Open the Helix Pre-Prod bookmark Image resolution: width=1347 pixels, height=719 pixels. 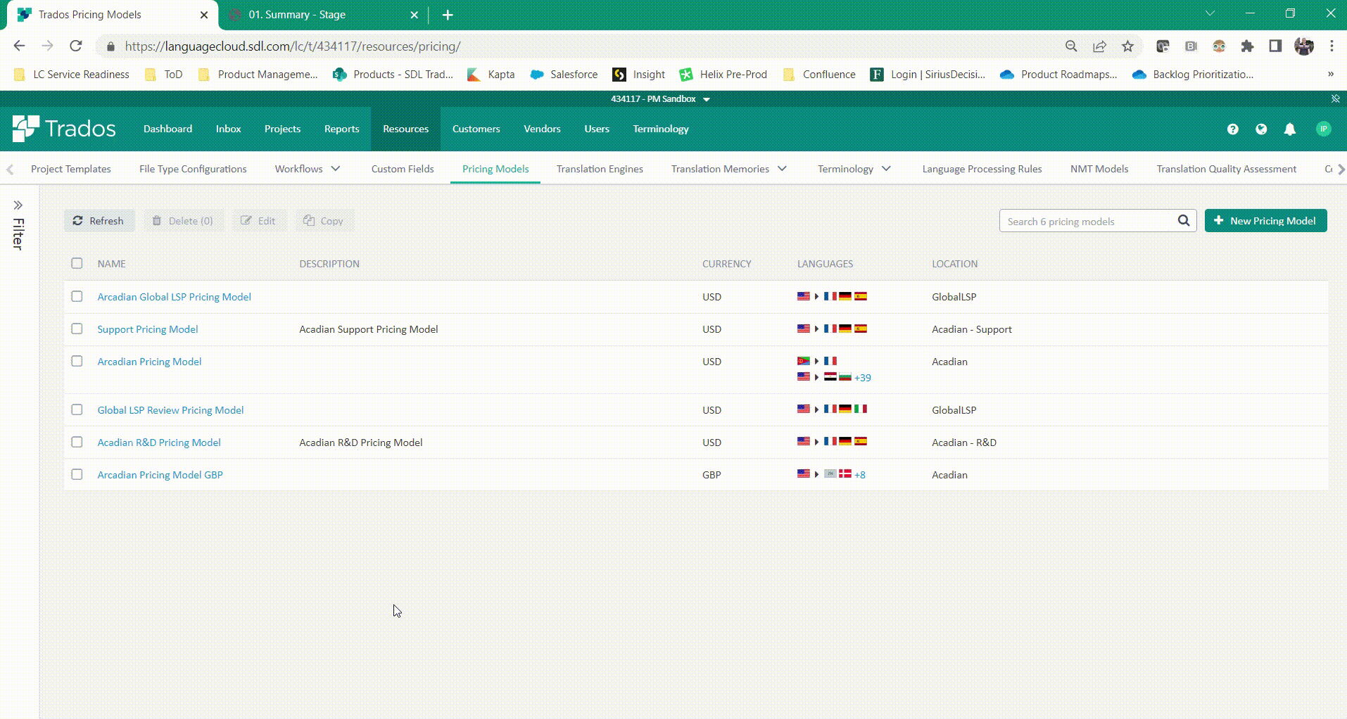point(723,75)
